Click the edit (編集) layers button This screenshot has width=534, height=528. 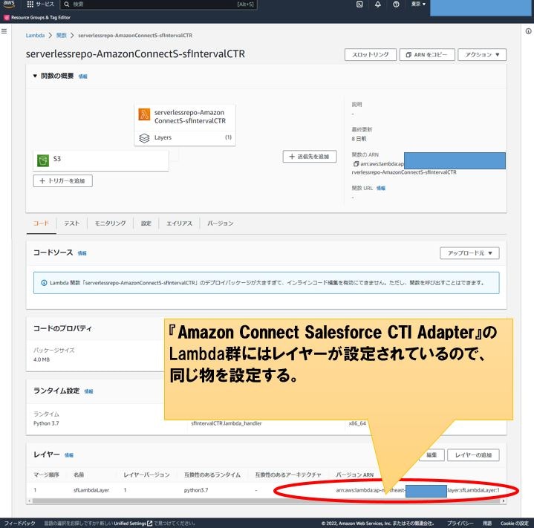(x=432, y=454)
